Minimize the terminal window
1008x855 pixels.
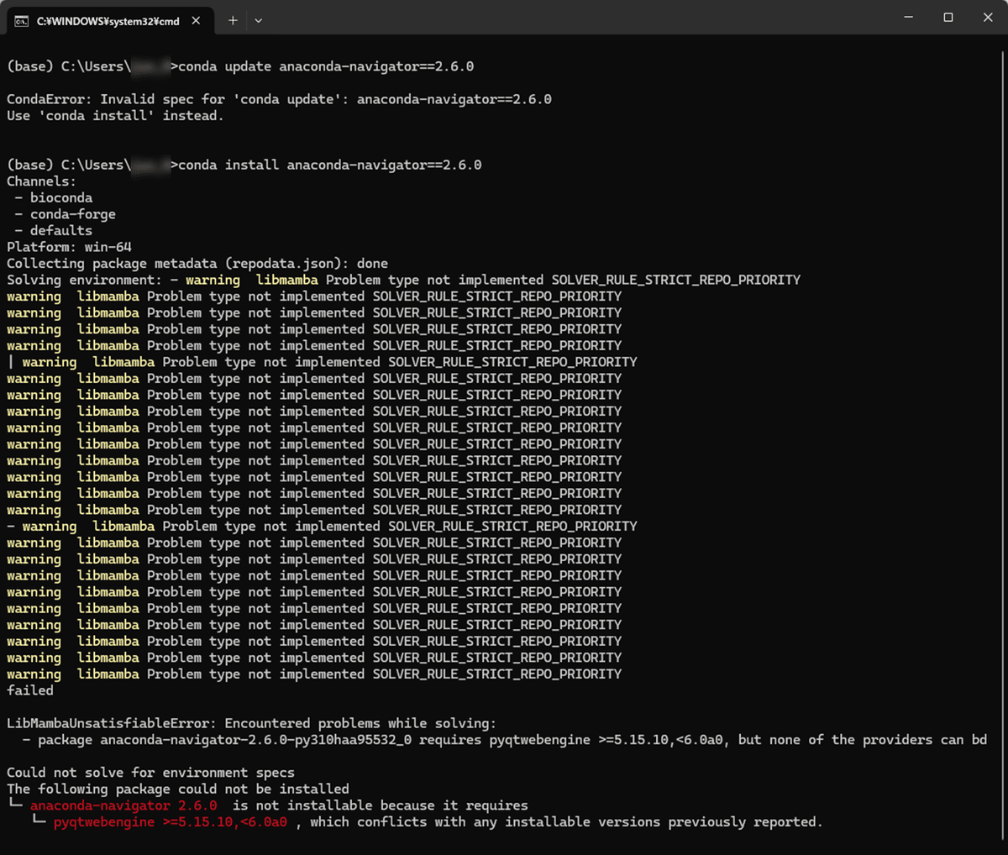click(908, 17)
